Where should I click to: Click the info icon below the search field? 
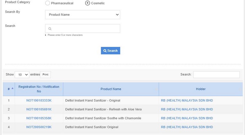coord(46,35)
